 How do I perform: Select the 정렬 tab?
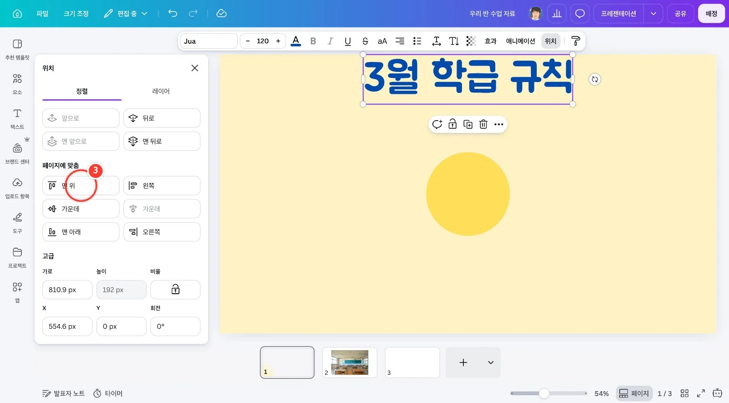[x=82, y=91]
